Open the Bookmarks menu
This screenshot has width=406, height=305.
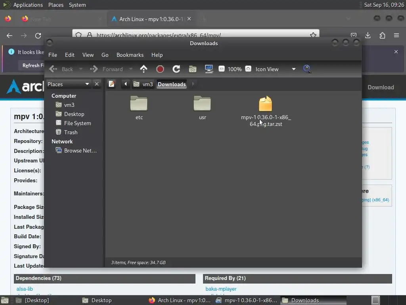(x=130, y=55)
